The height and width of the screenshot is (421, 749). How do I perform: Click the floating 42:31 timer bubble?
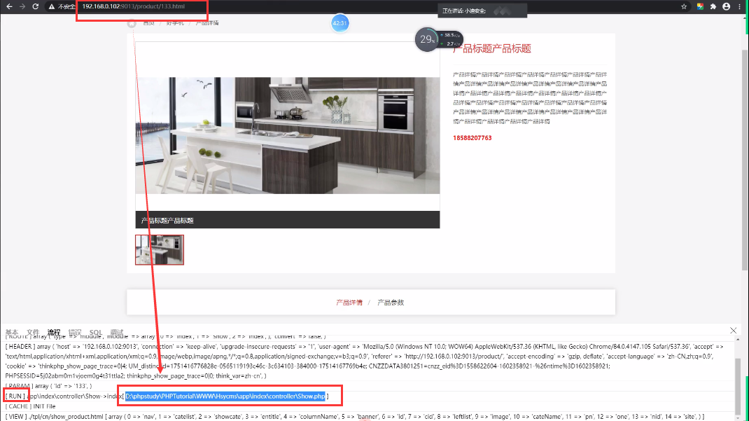pyautogui.click(x=339, y=23)
